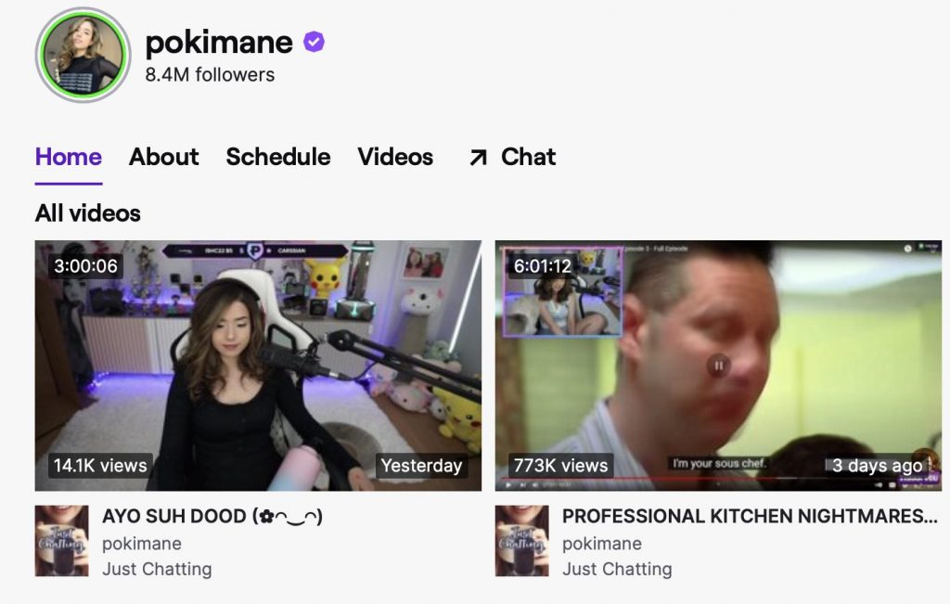
Task: Open Just Chatting category under AYO SUH DOOD
Action: click(x=157, y=569)
